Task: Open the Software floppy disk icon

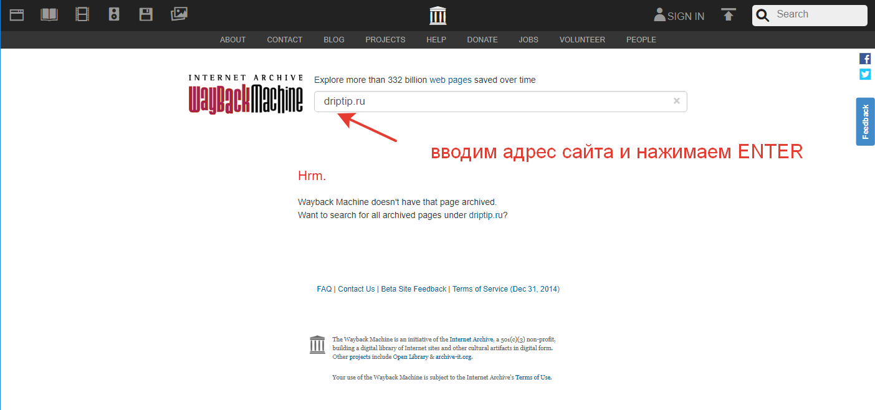Action: click(146, 14)
